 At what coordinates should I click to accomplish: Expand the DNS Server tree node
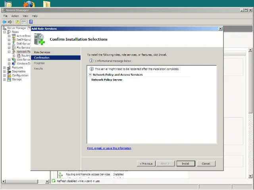9,44
